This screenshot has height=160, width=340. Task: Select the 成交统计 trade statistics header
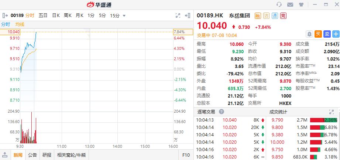pos(278,112)
